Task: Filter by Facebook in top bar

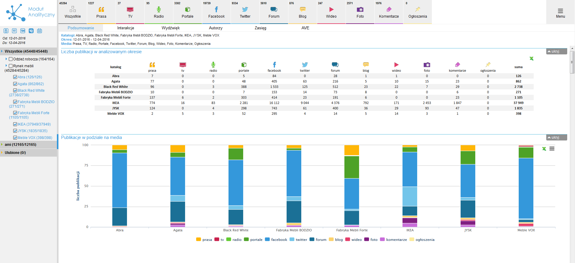Action: pos(216,12)
